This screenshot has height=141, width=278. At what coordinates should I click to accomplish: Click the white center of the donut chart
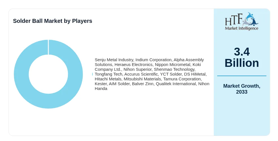(x=48, y=74)
